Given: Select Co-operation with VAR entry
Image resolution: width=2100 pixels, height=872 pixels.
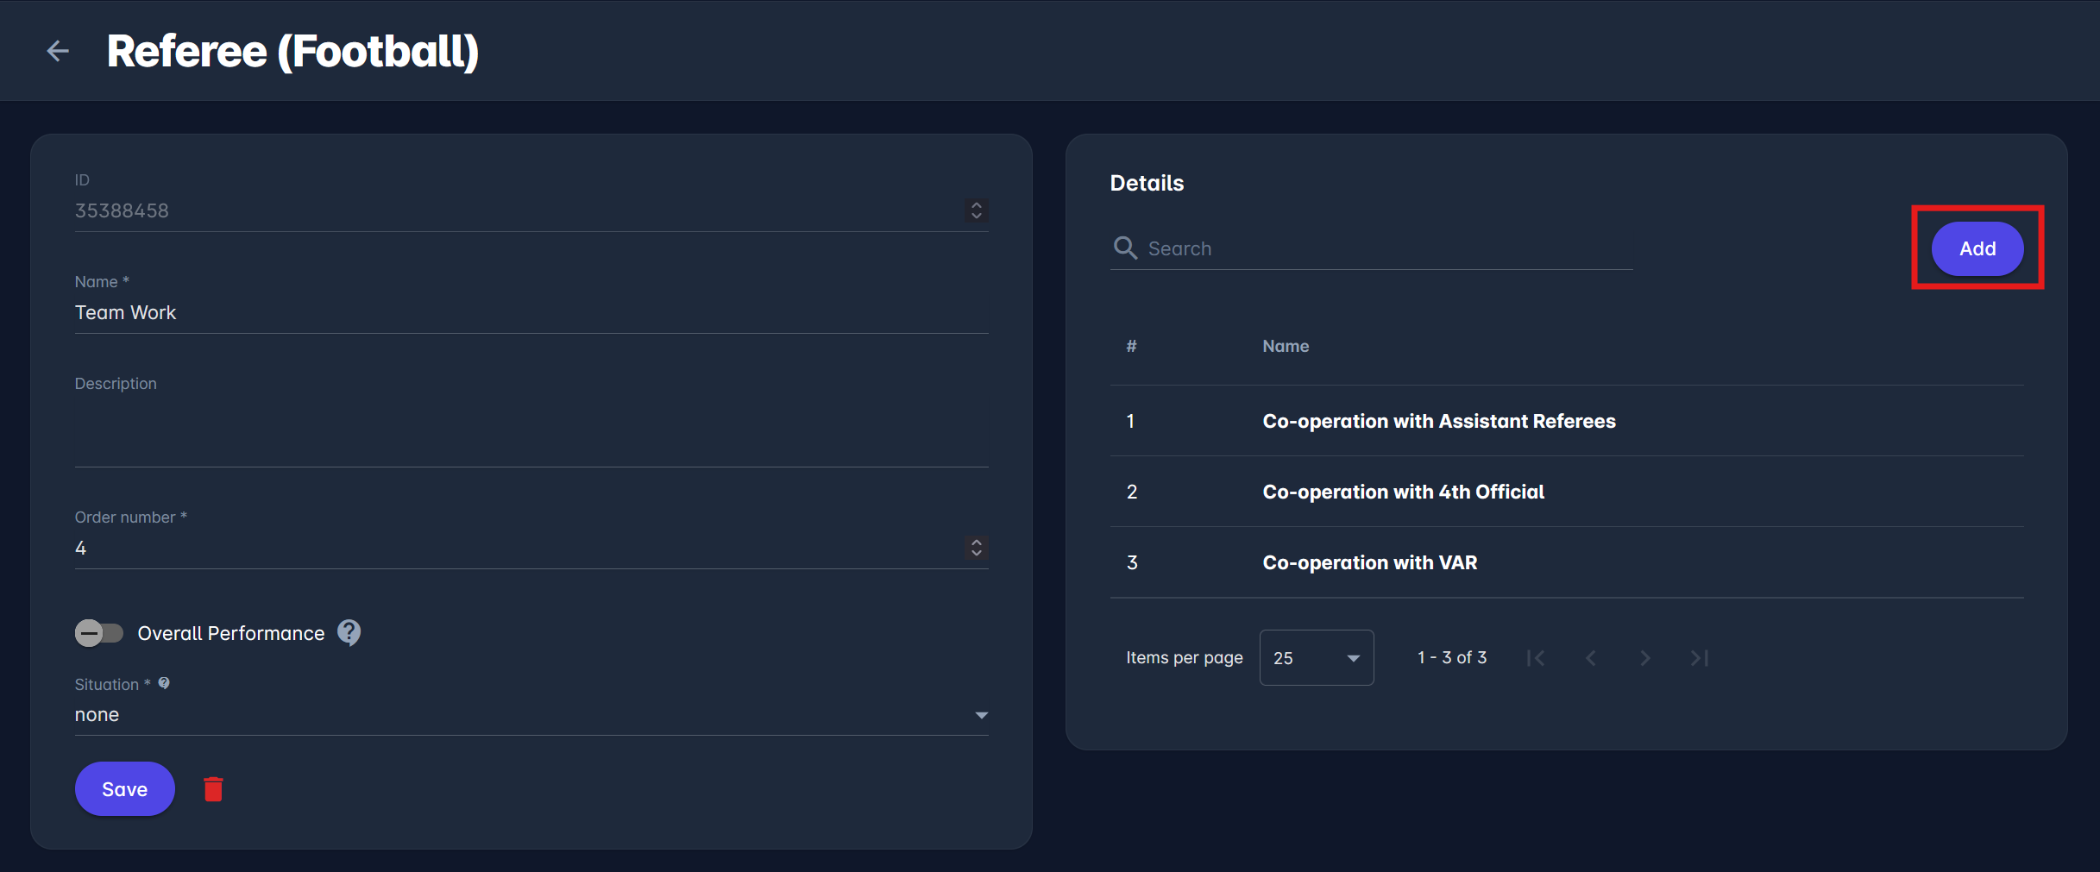Looking at the screenshot, I should click(1369, 562).
